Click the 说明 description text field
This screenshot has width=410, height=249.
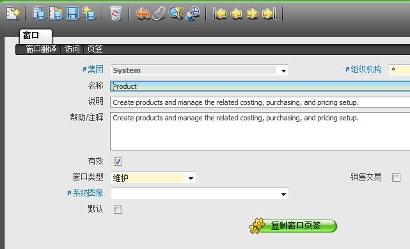pos(260,102)
